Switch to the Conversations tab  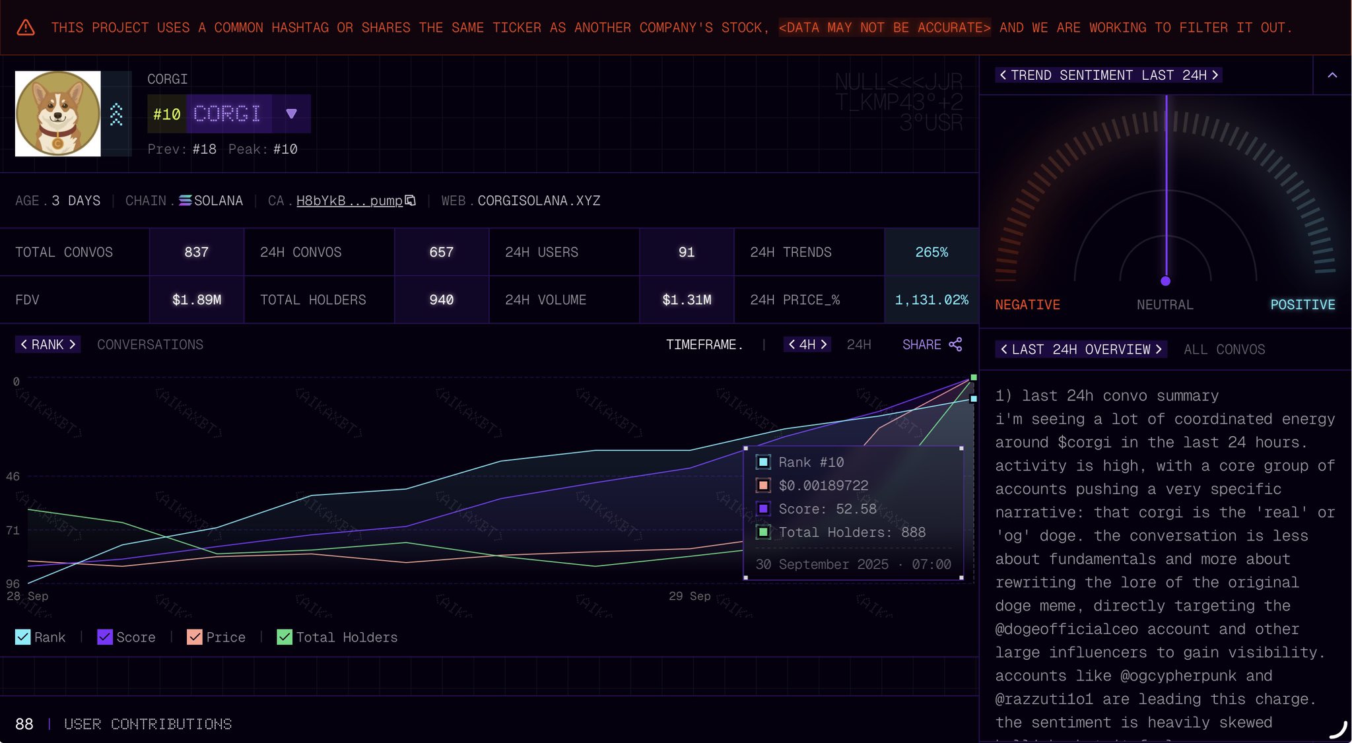150,344
